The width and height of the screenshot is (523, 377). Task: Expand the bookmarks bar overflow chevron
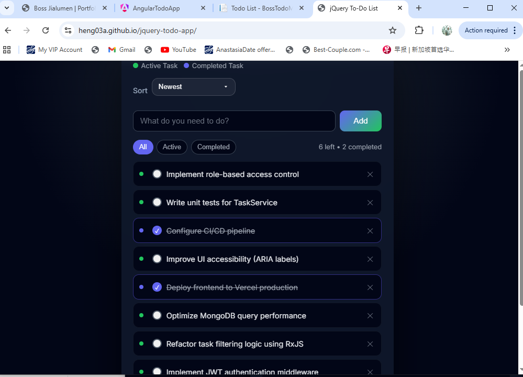pyautogui.click(x=507, y=49)
